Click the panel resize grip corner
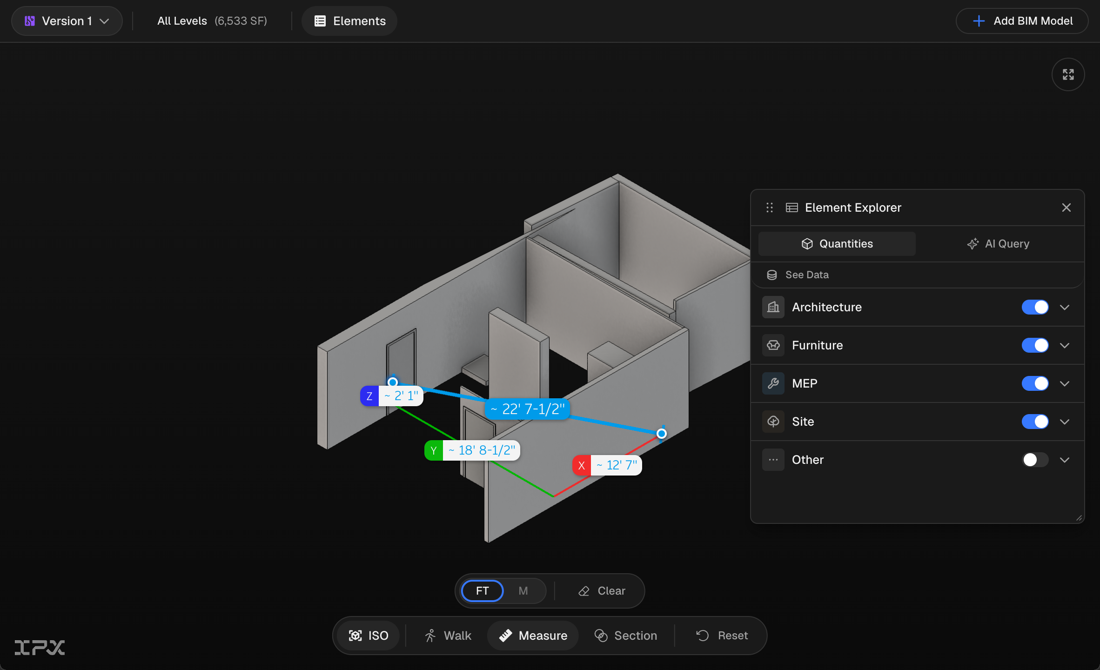Viewport: 1100px width, 670px height. tap(1079, 518)
